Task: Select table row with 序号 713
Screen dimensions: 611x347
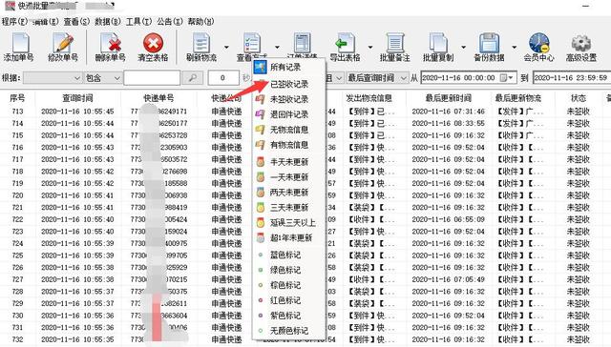Action: 305,112
